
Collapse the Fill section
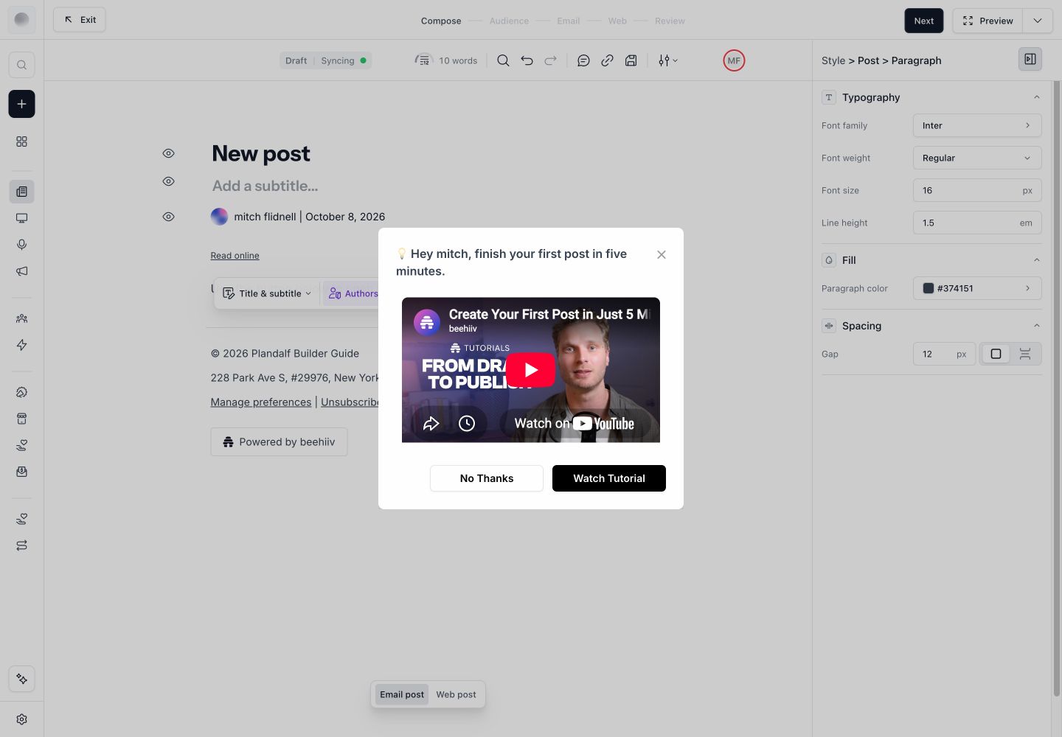pos(1037,260)
